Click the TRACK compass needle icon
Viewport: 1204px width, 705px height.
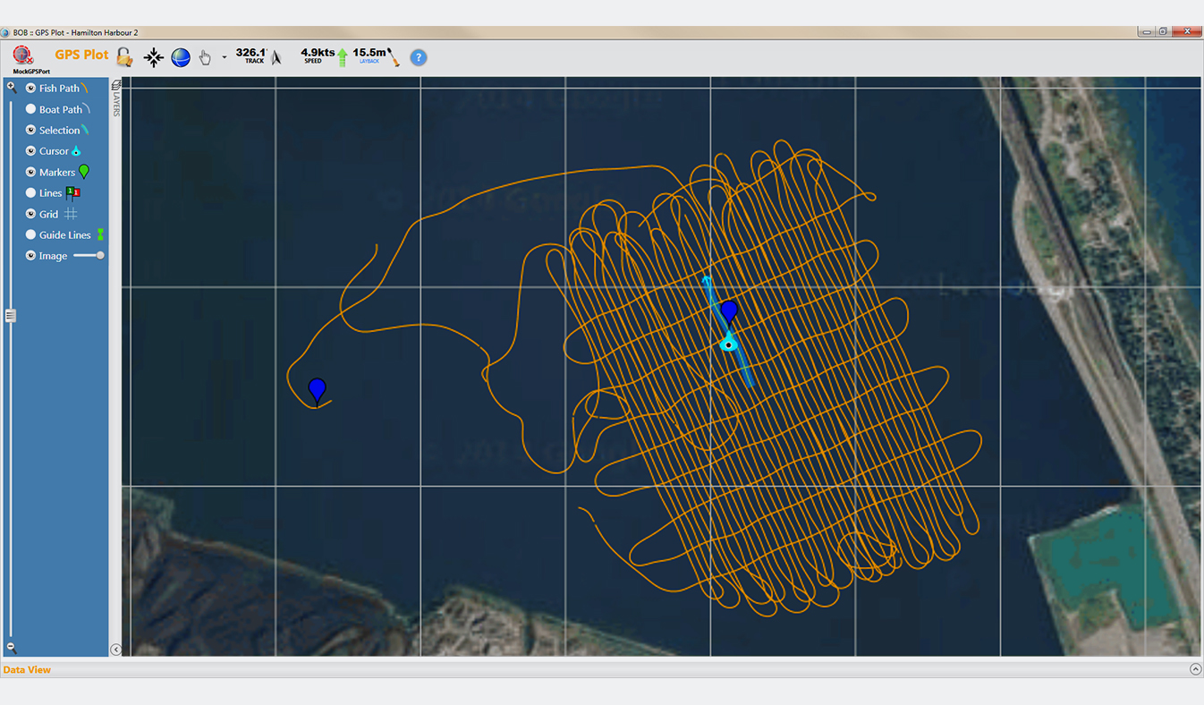point(276,56)
